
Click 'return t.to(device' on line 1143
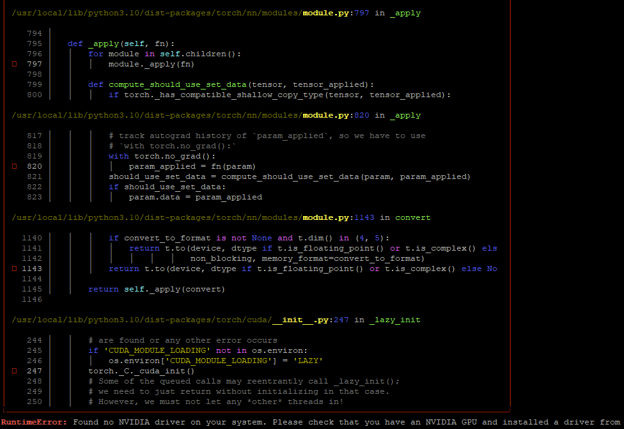tap(303, 269)
